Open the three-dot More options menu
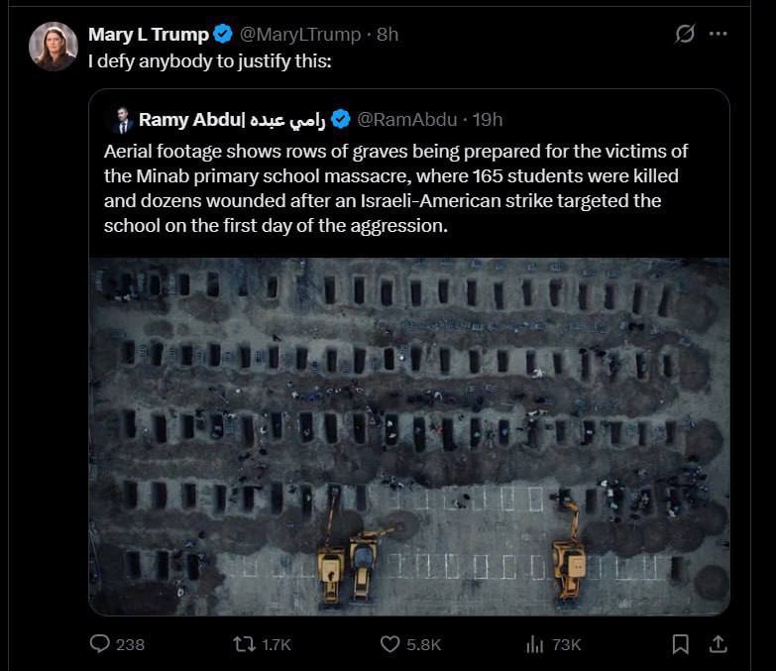Image resolution: width=776 pixels, height=671 pixels. click(719, 34)
